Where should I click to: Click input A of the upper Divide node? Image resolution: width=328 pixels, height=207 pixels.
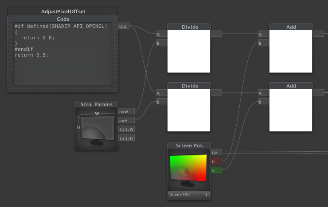click(161, 34)
